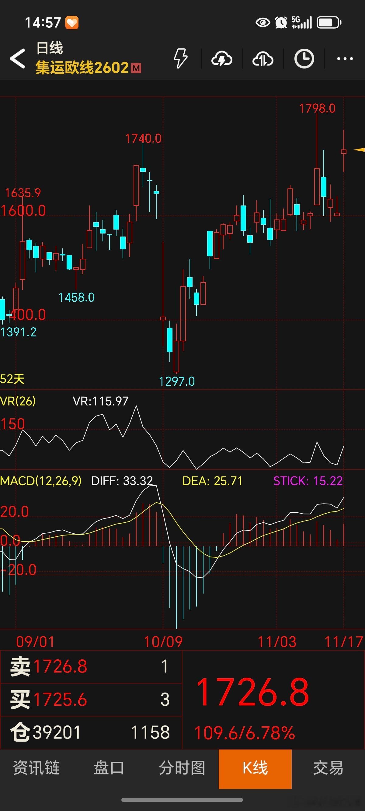Tap the orange heart status bar icon
The image size is (365, 811).
pyautogui.click(x=72, y=23)
